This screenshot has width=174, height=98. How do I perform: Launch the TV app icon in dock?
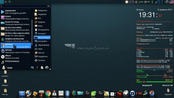point(80,93)
